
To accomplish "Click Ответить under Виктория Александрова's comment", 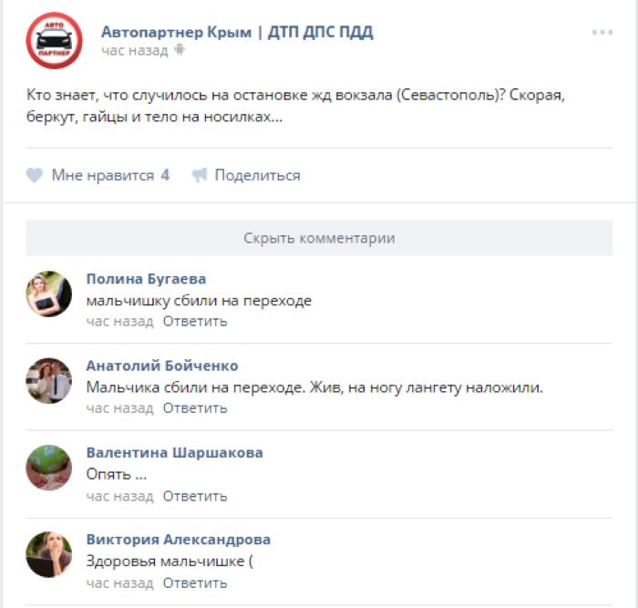I will click(195, 583).
